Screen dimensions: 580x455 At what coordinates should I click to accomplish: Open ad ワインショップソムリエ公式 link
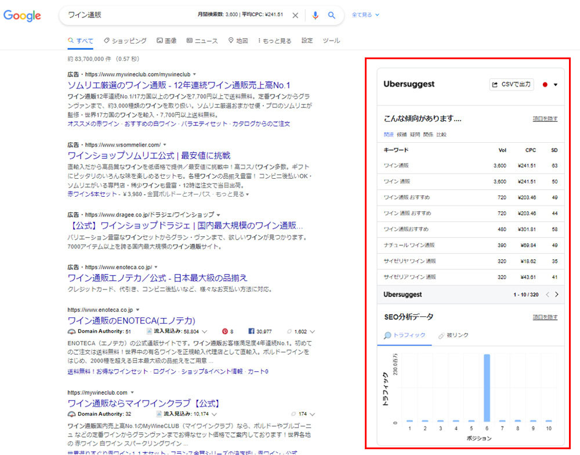pyautogui.click(x=149, y=156)
